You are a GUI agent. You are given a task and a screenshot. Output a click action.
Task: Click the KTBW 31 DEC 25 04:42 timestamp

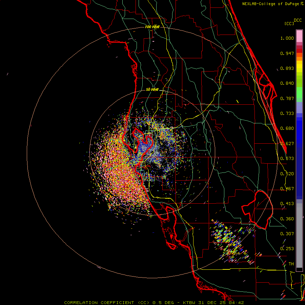click(213, 303)
